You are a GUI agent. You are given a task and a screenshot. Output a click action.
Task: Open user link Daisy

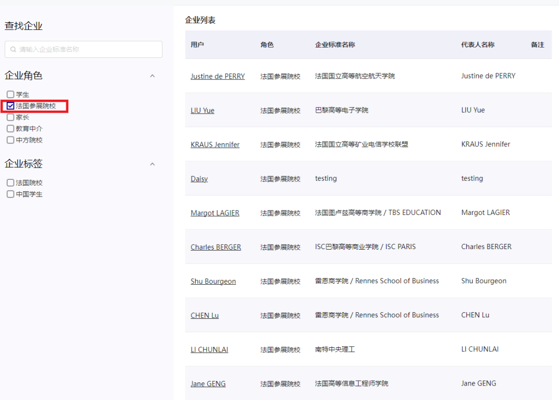(199, 179)
